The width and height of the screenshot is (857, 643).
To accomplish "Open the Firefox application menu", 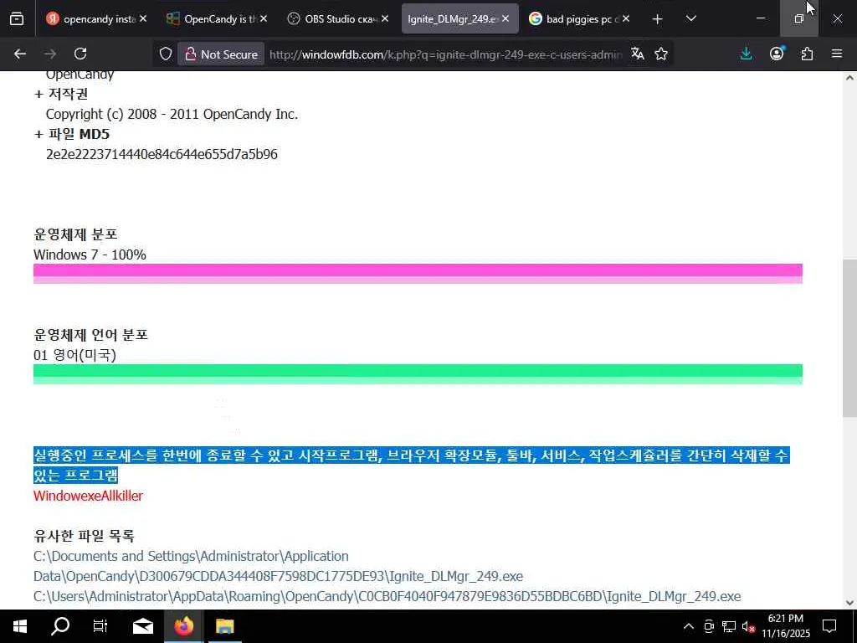I will tap(837, 54).
